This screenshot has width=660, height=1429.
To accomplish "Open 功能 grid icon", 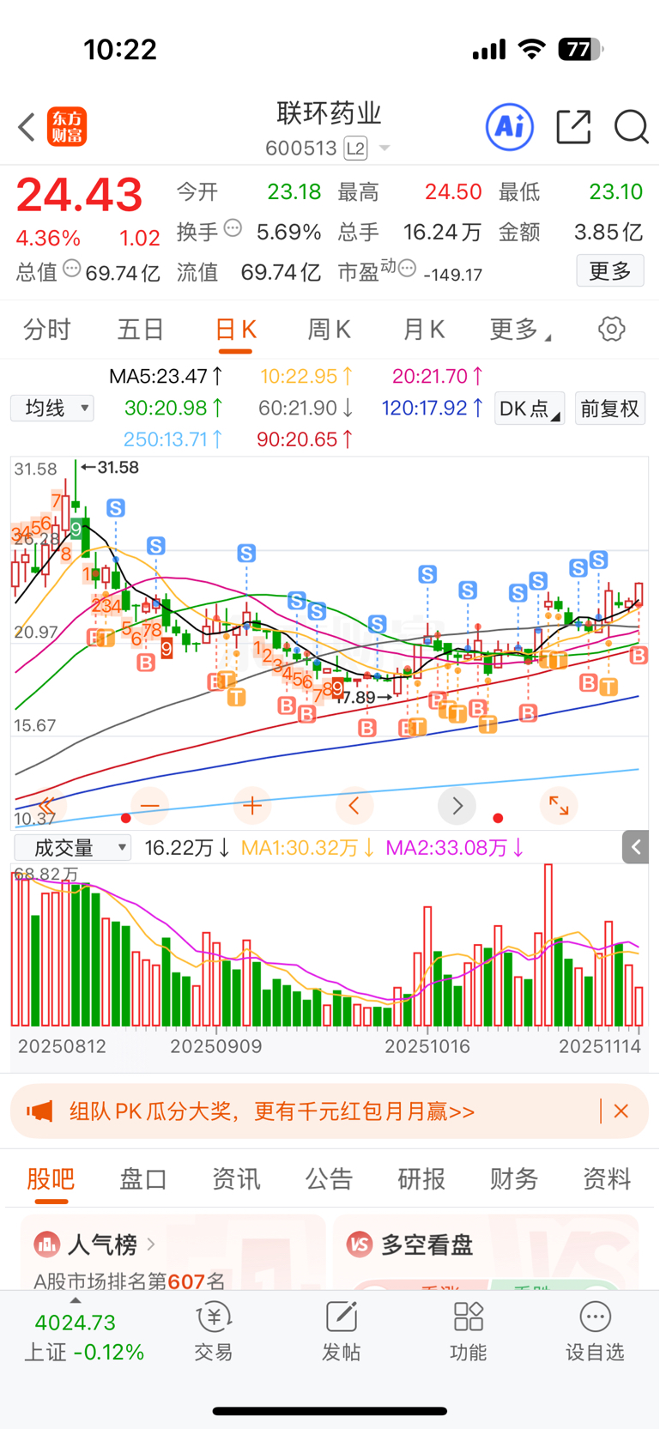I will pos(469,1333).
